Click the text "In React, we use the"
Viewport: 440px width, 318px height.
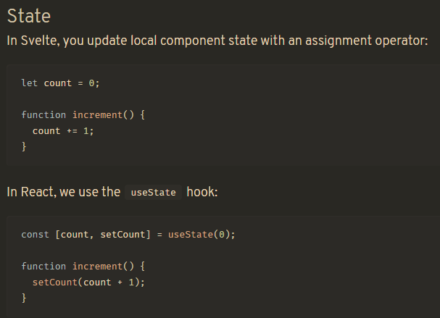tap(63, 192)
